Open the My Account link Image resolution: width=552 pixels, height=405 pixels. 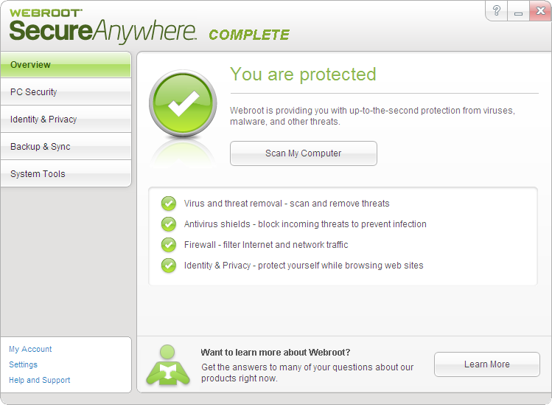coord(30,349)
